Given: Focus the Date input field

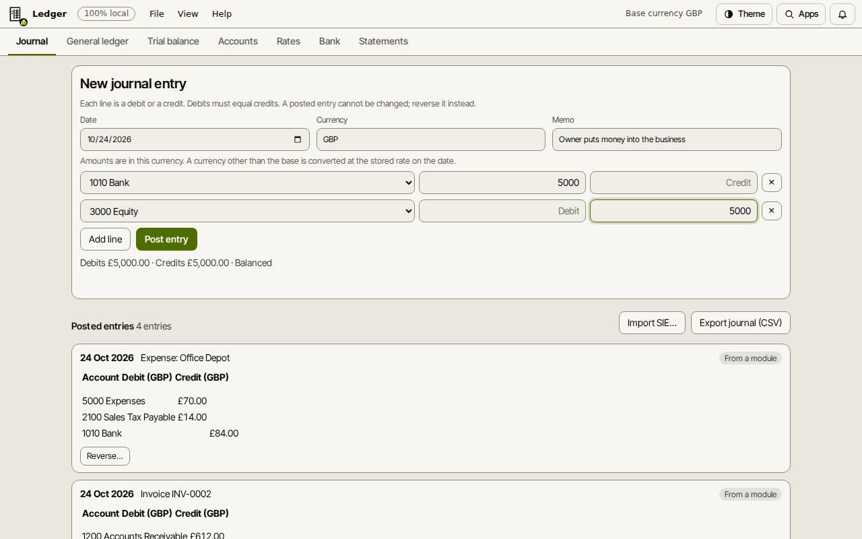Looking at the screenshot, I should tap(195, 139).
